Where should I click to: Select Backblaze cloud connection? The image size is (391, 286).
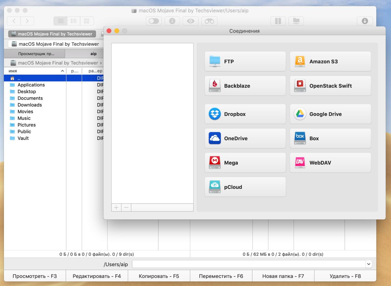click(x=245, y=86)
